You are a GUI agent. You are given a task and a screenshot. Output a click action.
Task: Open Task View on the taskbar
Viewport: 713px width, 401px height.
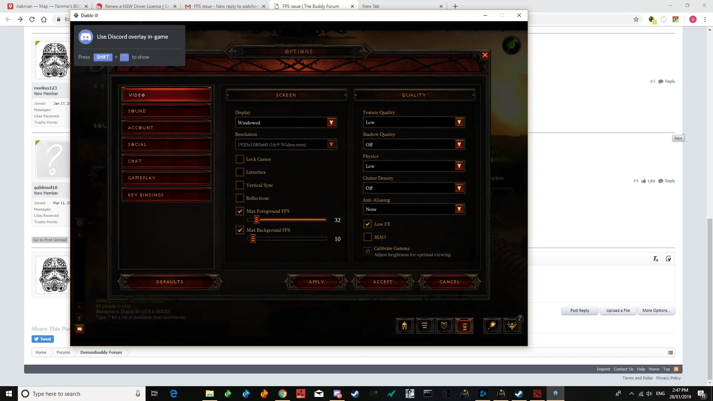154,394
